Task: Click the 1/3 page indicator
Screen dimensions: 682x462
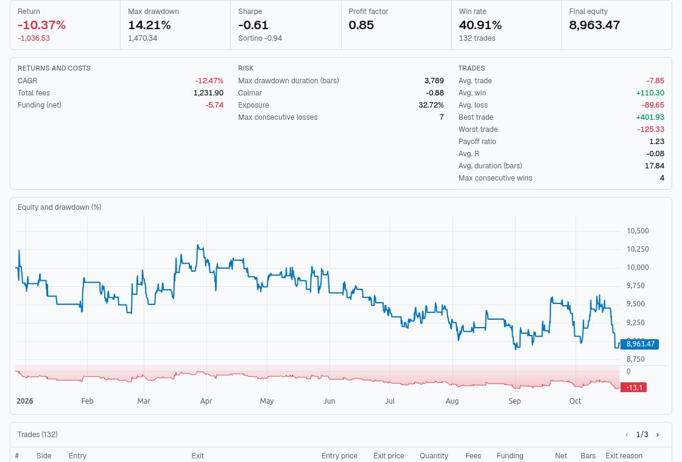Action: [x=642, y=435]
